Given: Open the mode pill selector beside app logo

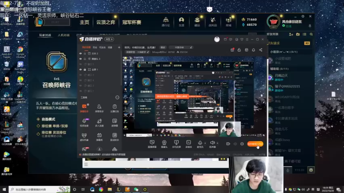Looking at the screenshot, I should [x=109, y=39].
